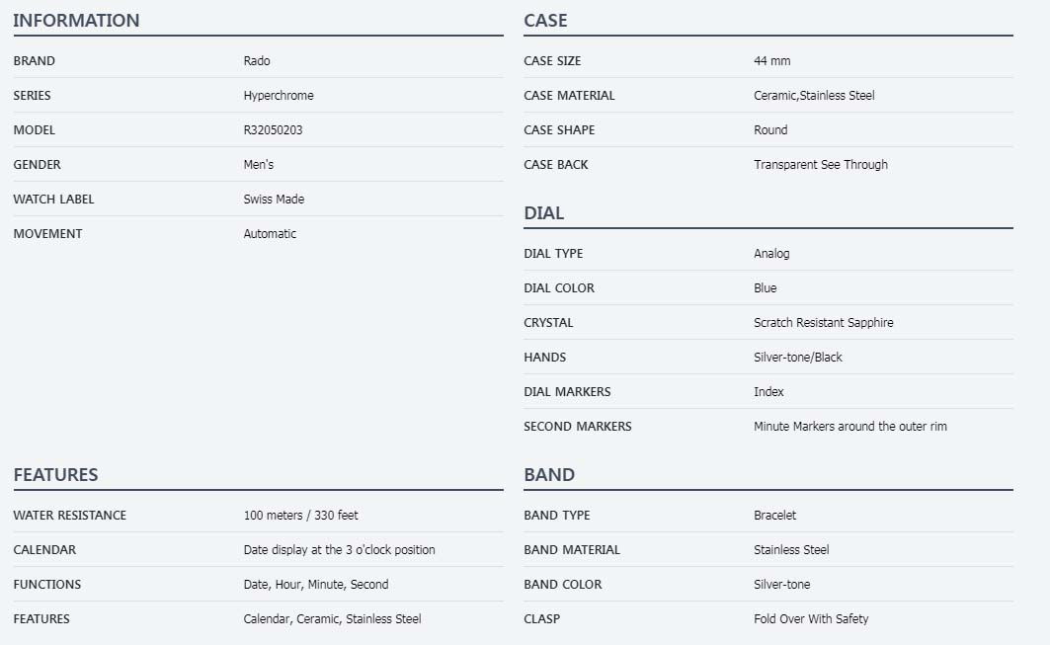Click the Swiss Made watch label value
This screenshot has width=1050, height=645.
click(274, 200)
